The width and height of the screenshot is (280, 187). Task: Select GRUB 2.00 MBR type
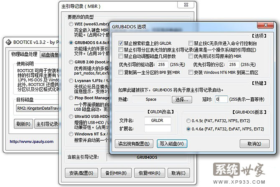[71, 62]
